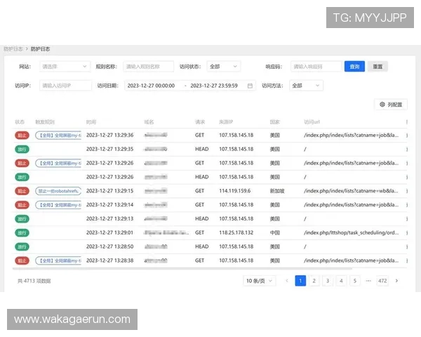Select the start date 2023-12-27 00:00:00
Viewport: 421px width, 337px height.
(x=151, y=86)
